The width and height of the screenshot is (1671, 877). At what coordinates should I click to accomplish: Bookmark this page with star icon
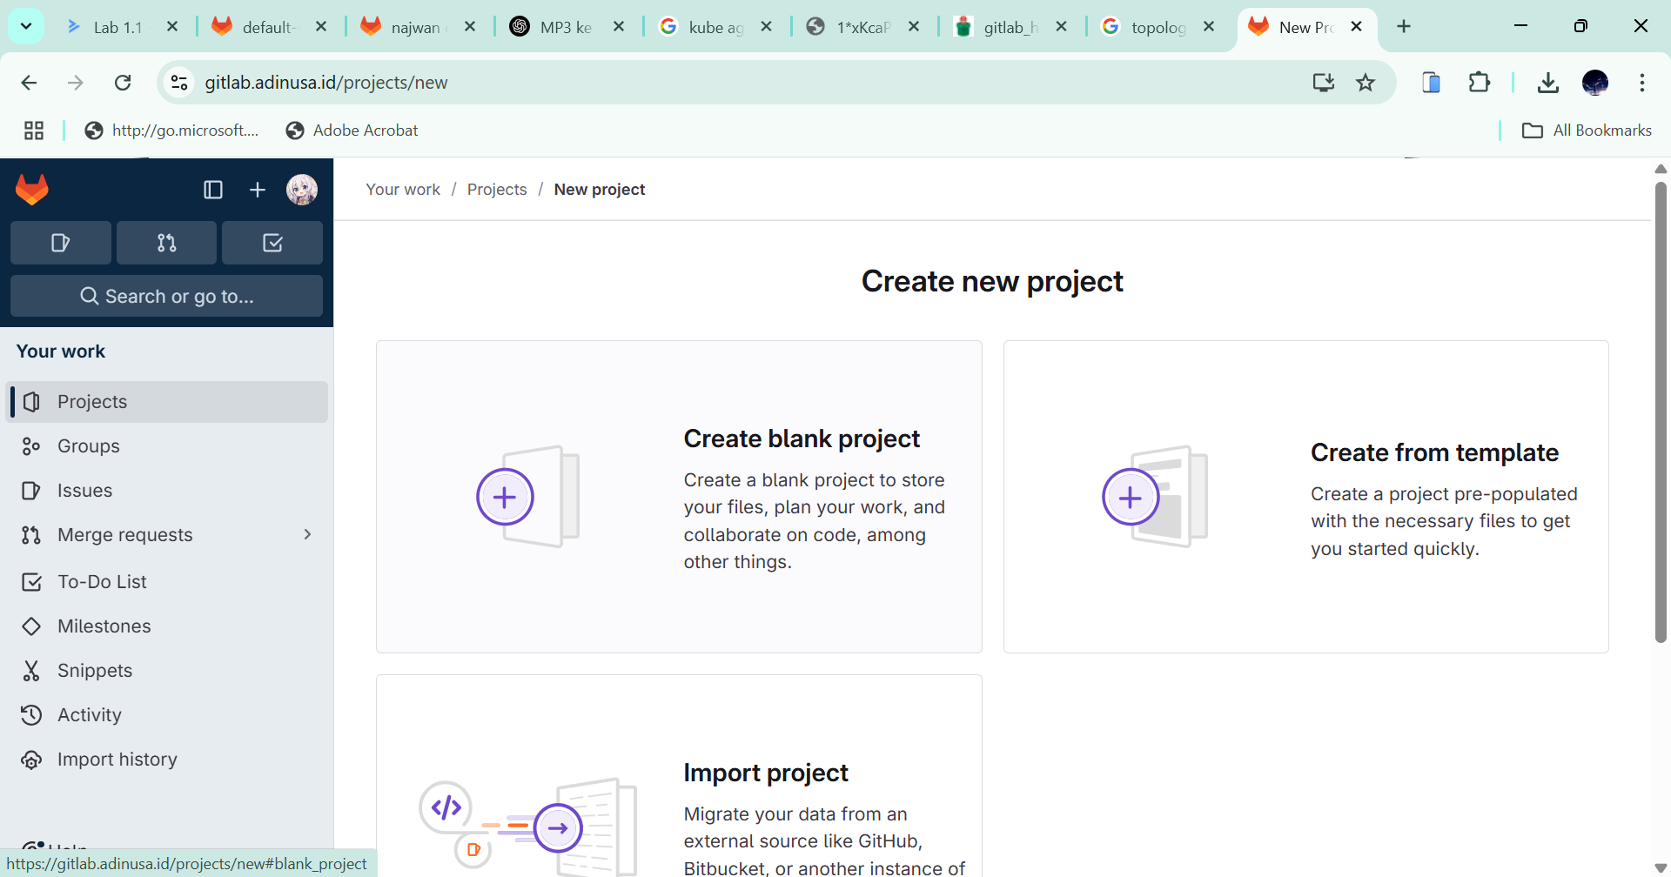(1366, 83)
